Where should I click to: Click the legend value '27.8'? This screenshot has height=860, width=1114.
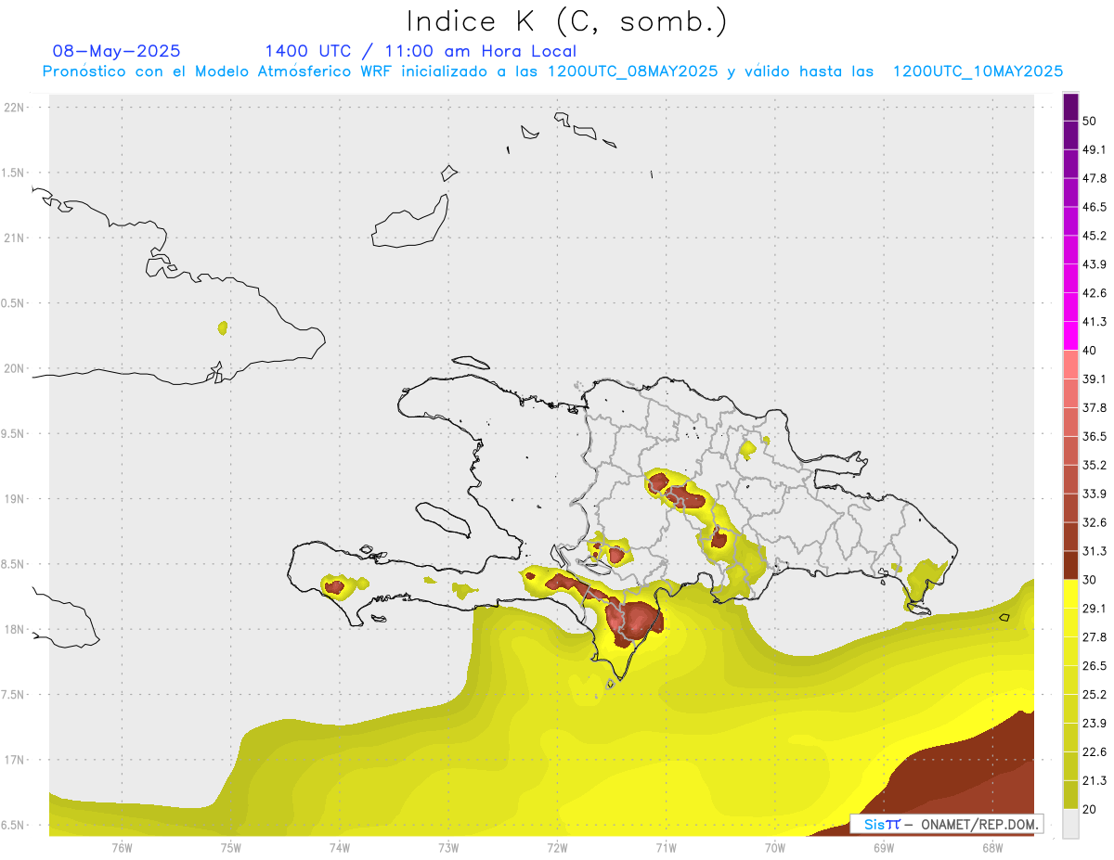(1095, 637)
